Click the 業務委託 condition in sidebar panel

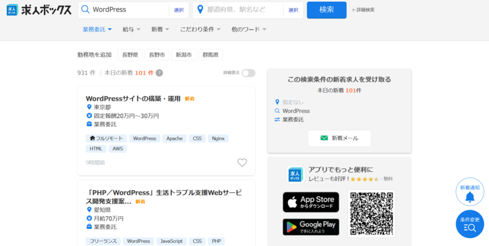coord(293,119)
